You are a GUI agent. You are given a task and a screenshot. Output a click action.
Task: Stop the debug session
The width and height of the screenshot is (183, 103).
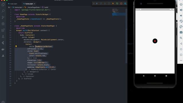pyautogui.click(x=121, y=3)
